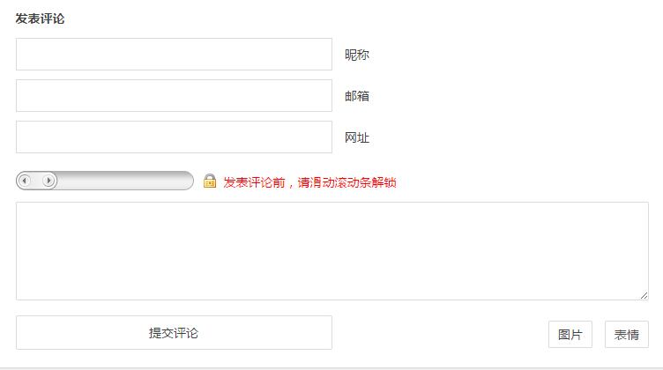This screenshot has width=663, height=370.
Task: Click the lock icon beside the slider
Action: (x=210, y=181)
